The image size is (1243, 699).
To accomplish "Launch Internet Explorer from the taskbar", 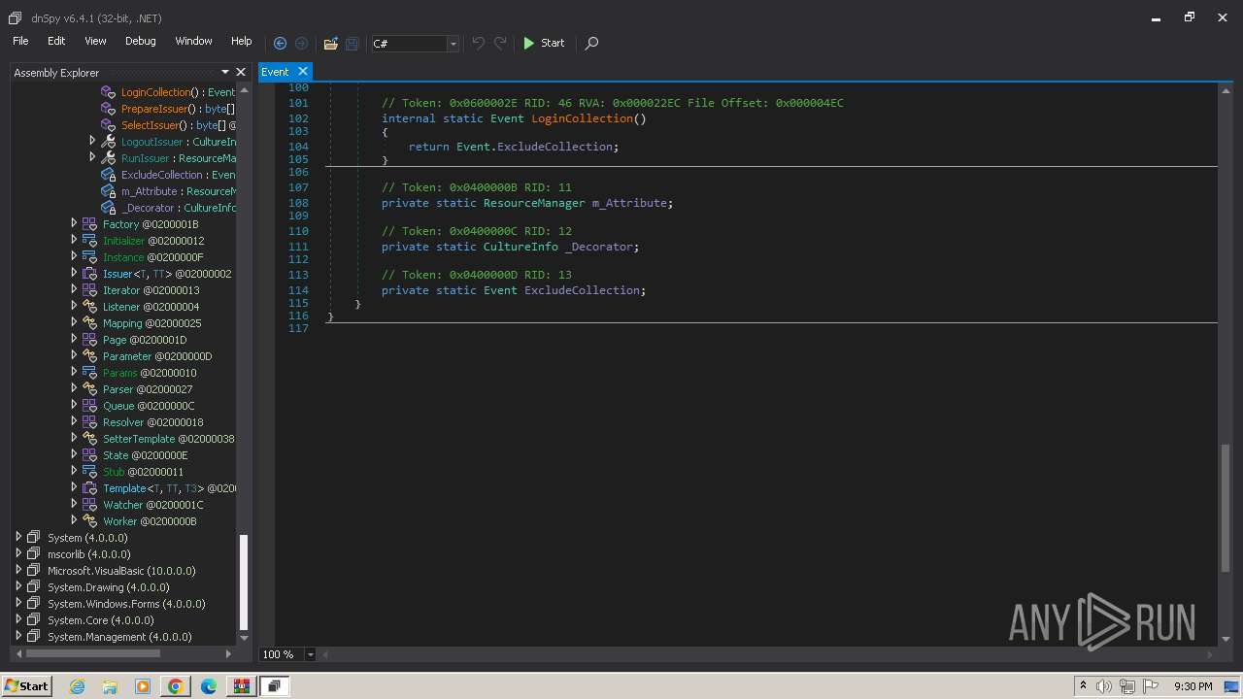I will click(x=77, y=686).
